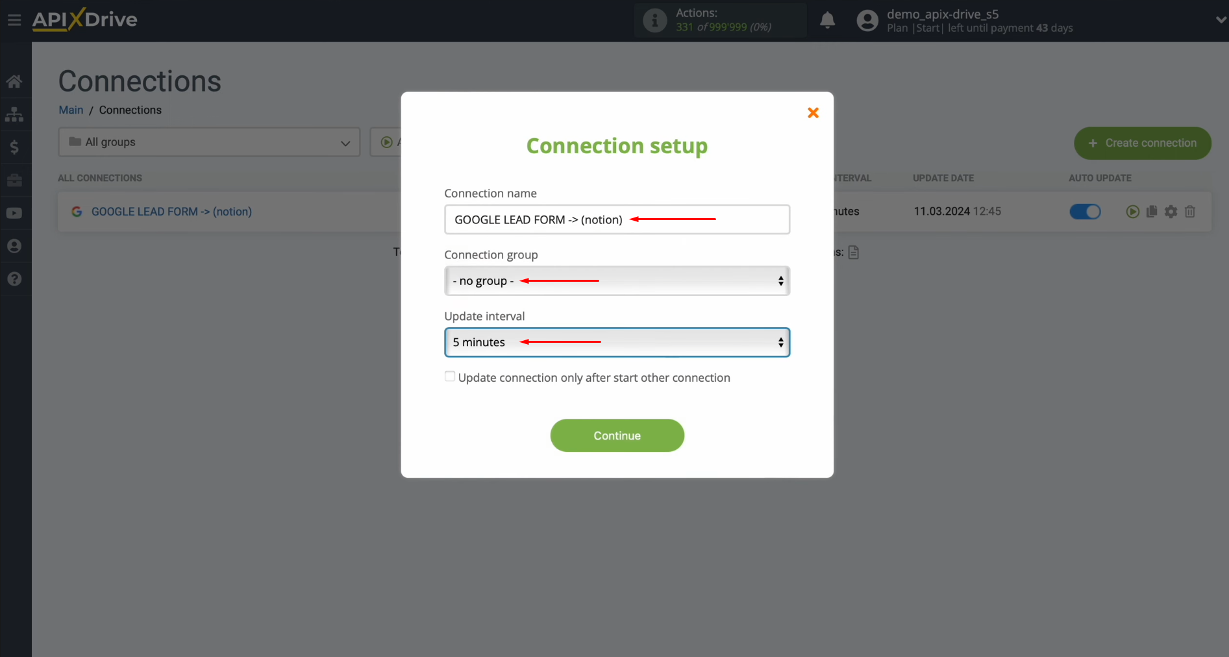The image size is (1229, 657).
Task: Open video tutorials via the sidebar play icon
Action: [x=14, y=213]
